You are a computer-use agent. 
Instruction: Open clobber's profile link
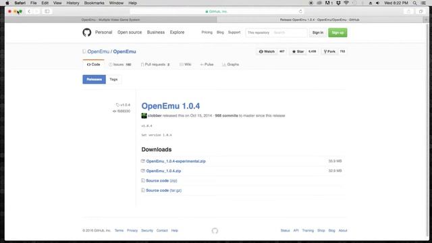(x=155, y=115)
